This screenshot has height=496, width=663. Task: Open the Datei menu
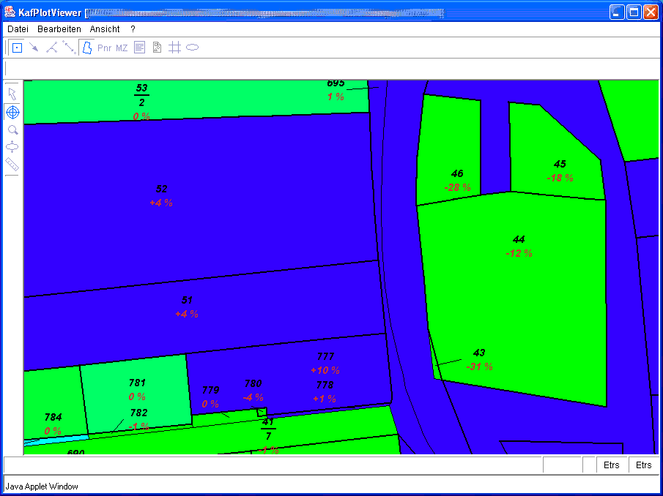pyautogui.click(x=18, y=29)
